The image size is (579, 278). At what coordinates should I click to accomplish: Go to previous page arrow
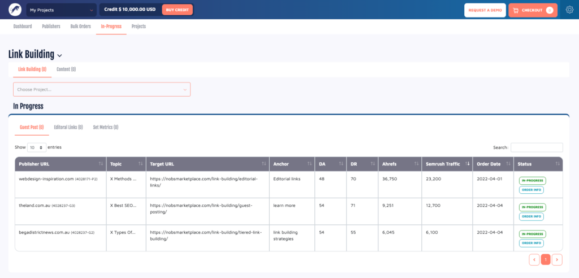[534, 259]
